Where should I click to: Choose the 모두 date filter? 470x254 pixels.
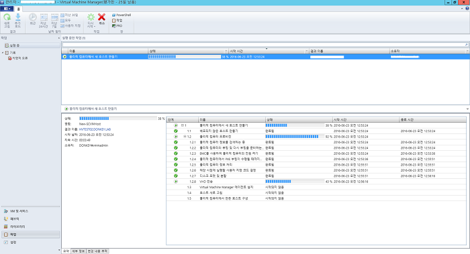pyautogui.click(x=66, y=20)
